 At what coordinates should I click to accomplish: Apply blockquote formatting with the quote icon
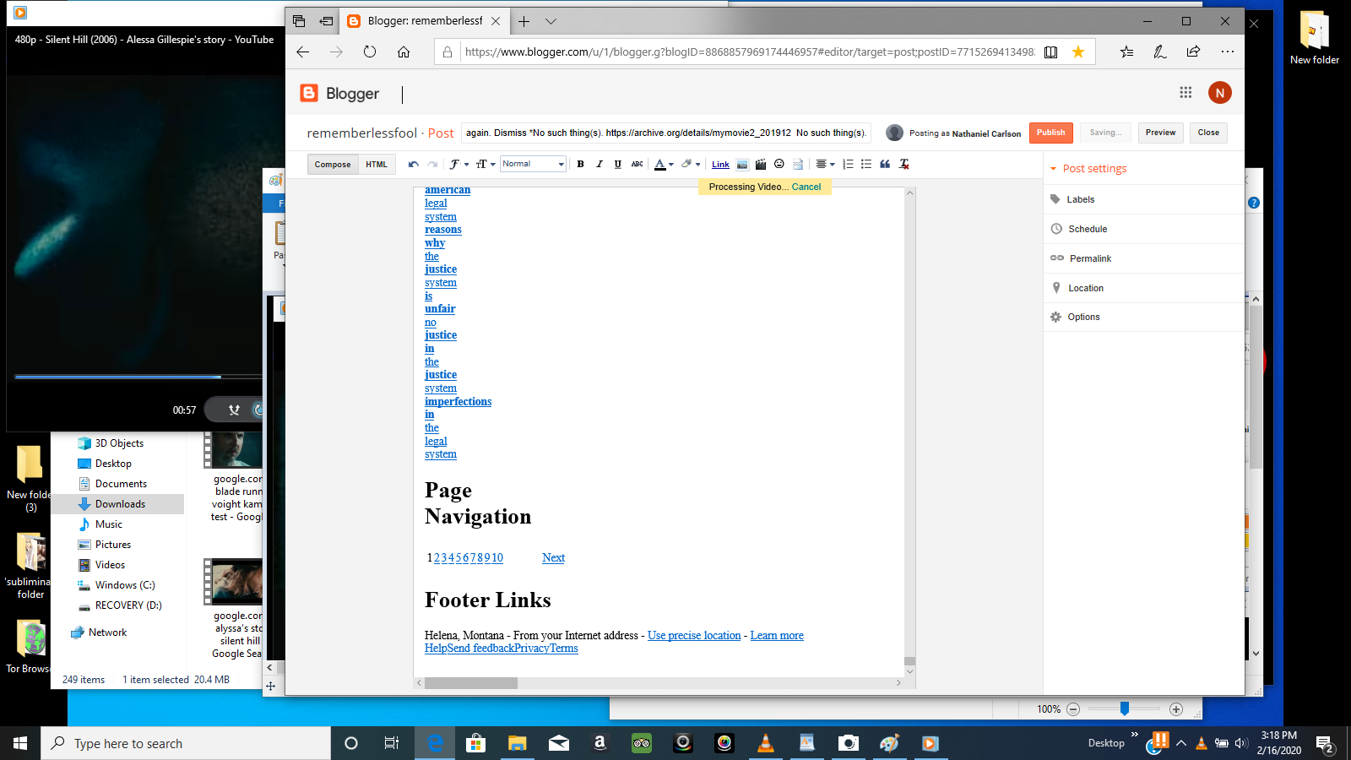(885, 164)
